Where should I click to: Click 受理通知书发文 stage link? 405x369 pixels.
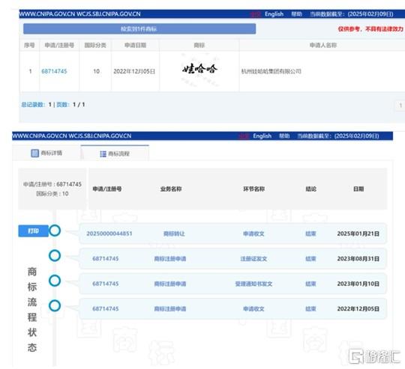coord(253,284)
